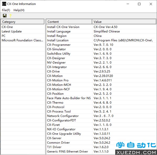Select the Install Location row
The height and width of the screenshot is (155, 157).
(x=101, y=40)
